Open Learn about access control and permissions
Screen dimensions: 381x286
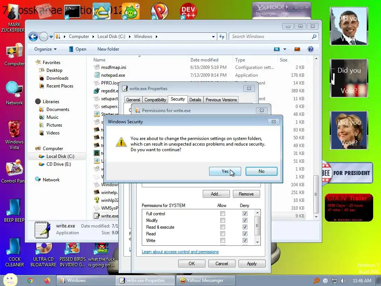pos(180,252)
